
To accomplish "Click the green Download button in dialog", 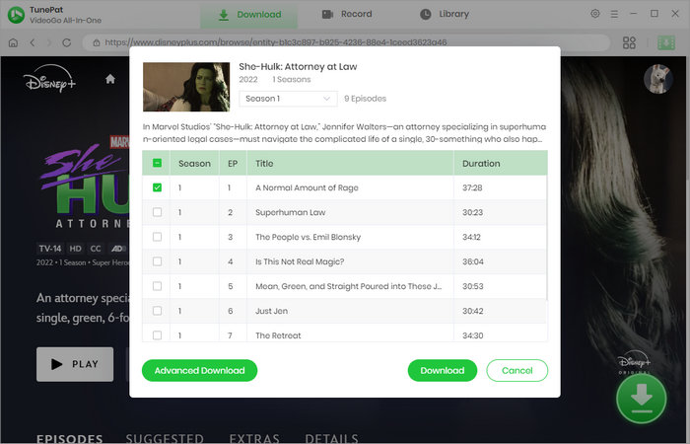I will coord(443,370).
